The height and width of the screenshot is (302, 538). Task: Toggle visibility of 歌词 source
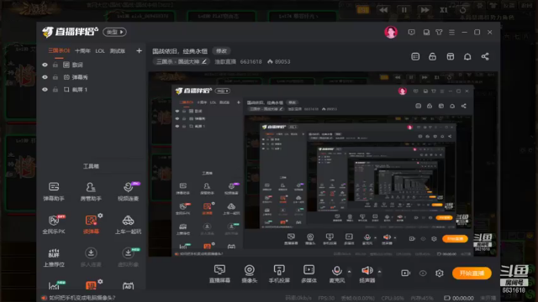pyautogui.click(x=45, y=65)
